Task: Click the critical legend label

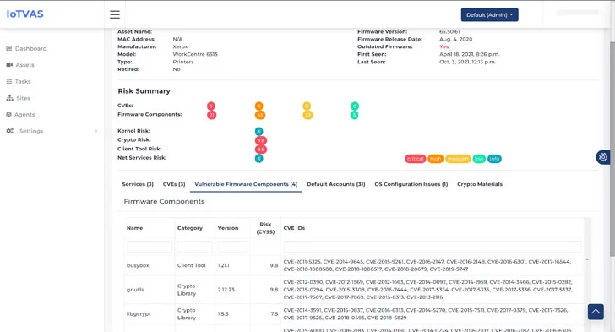Action: (x=415, y=159)
